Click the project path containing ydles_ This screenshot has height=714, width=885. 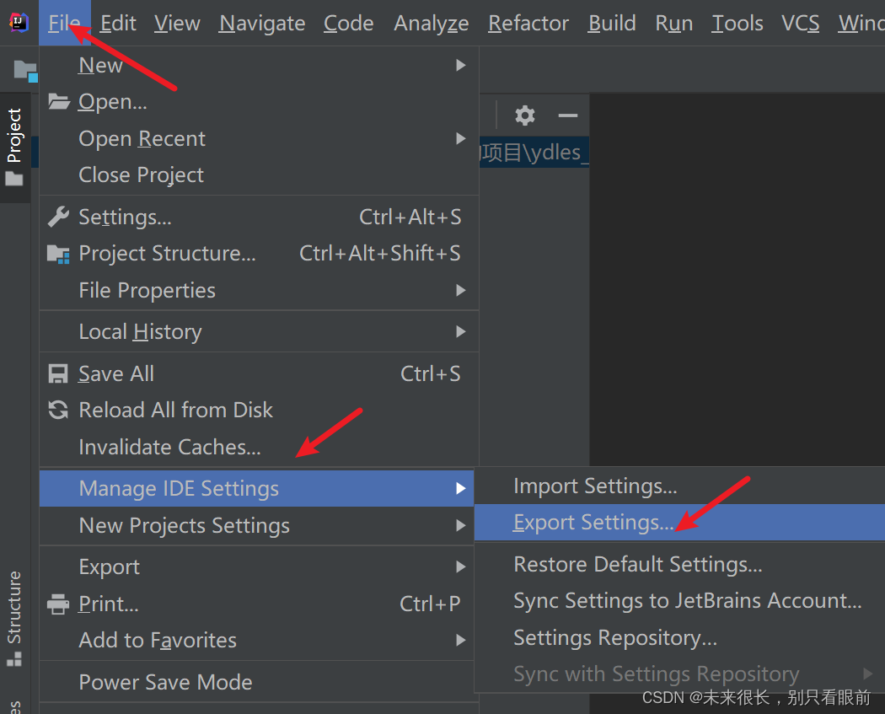pos(534,153)
